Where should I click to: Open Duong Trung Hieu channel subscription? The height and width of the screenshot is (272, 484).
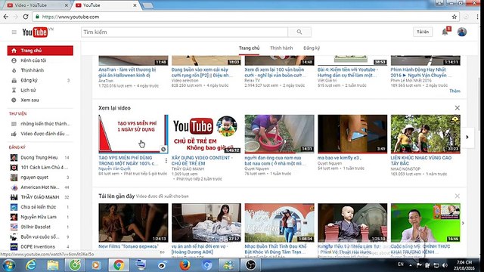pos(40,158)
